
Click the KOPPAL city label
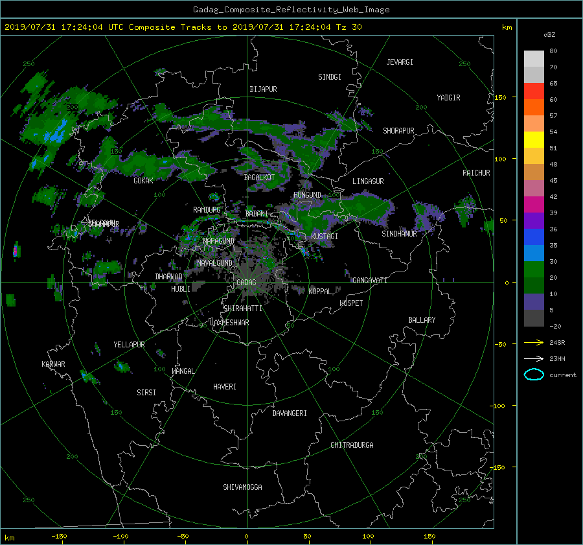pyautogui.click(x=320, y=292)
